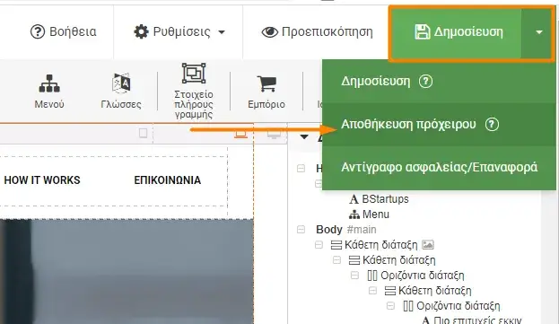Image resolution: width=559 pixels, height=324 pixels.
Task: Click the Προεπισκόπηση preview button
Action: coord(317,32)
